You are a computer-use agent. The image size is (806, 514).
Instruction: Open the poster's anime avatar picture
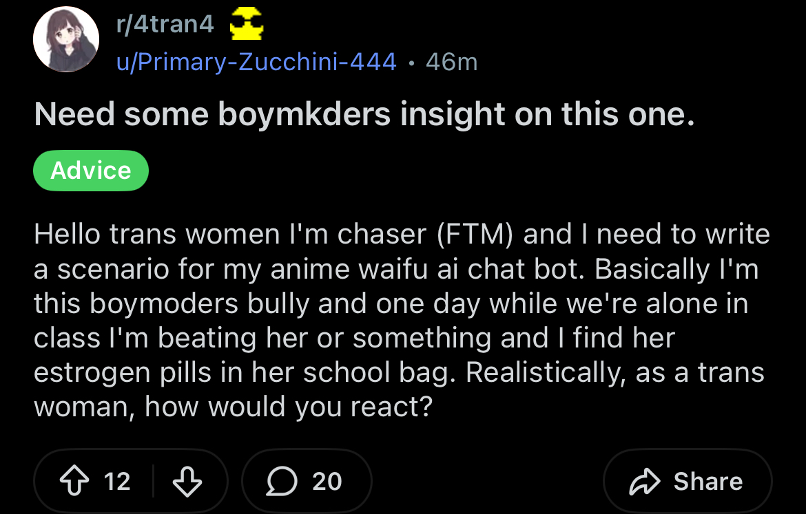66,41
